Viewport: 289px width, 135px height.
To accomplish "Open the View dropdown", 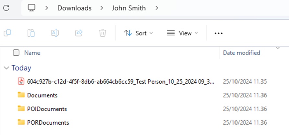I will point(182,33).
